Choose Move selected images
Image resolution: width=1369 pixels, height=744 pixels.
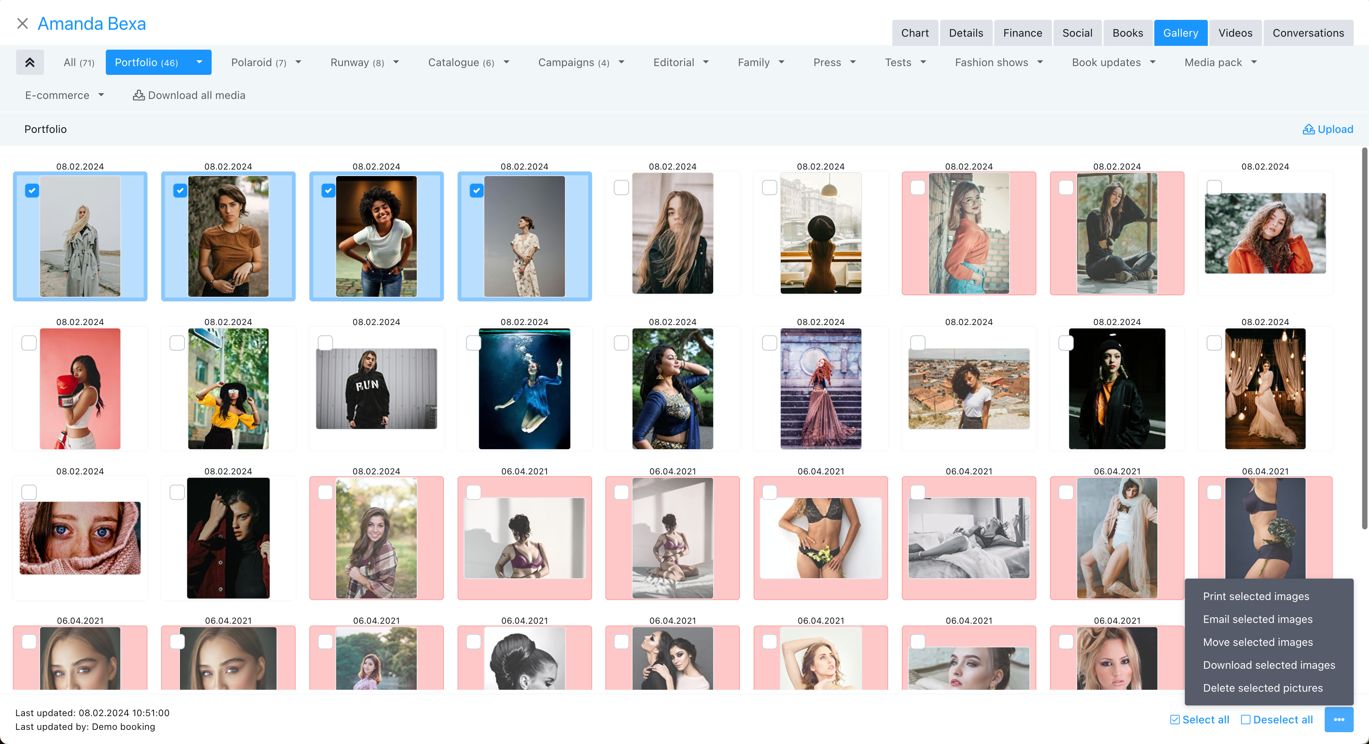pos(1257,642)
